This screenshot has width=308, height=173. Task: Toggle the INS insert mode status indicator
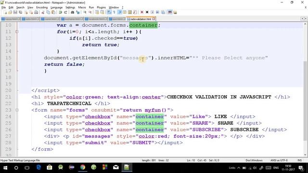[299, 160]
